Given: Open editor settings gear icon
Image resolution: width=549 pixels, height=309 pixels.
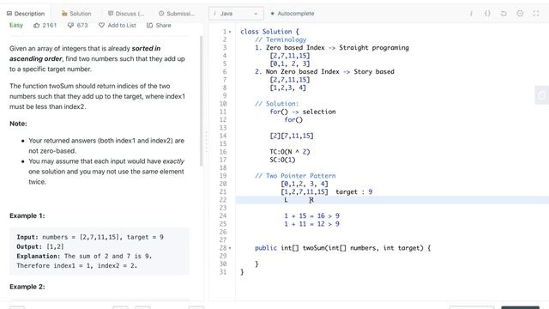Looking at the screenshot, I should [x=520, y=14].
